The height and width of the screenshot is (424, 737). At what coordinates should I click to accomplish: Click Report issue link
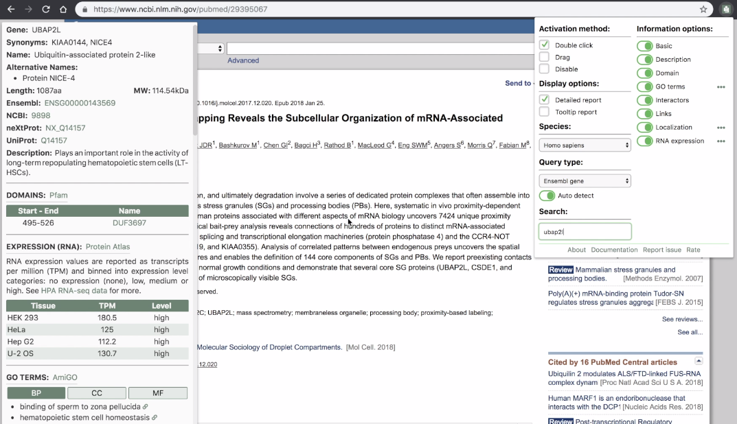(662, 250)
